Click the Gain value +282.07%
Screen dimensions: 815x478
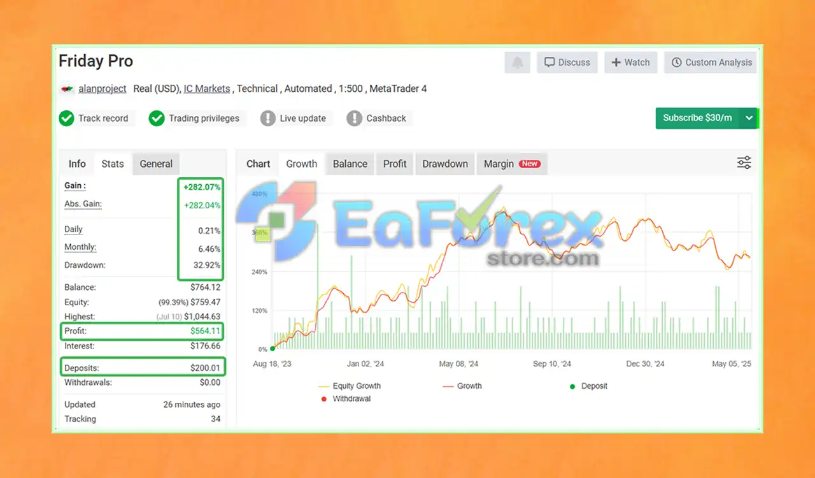202,187
